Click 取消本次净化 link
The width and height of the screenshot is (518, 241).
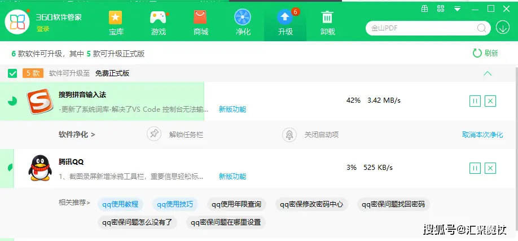coord(482,134)
